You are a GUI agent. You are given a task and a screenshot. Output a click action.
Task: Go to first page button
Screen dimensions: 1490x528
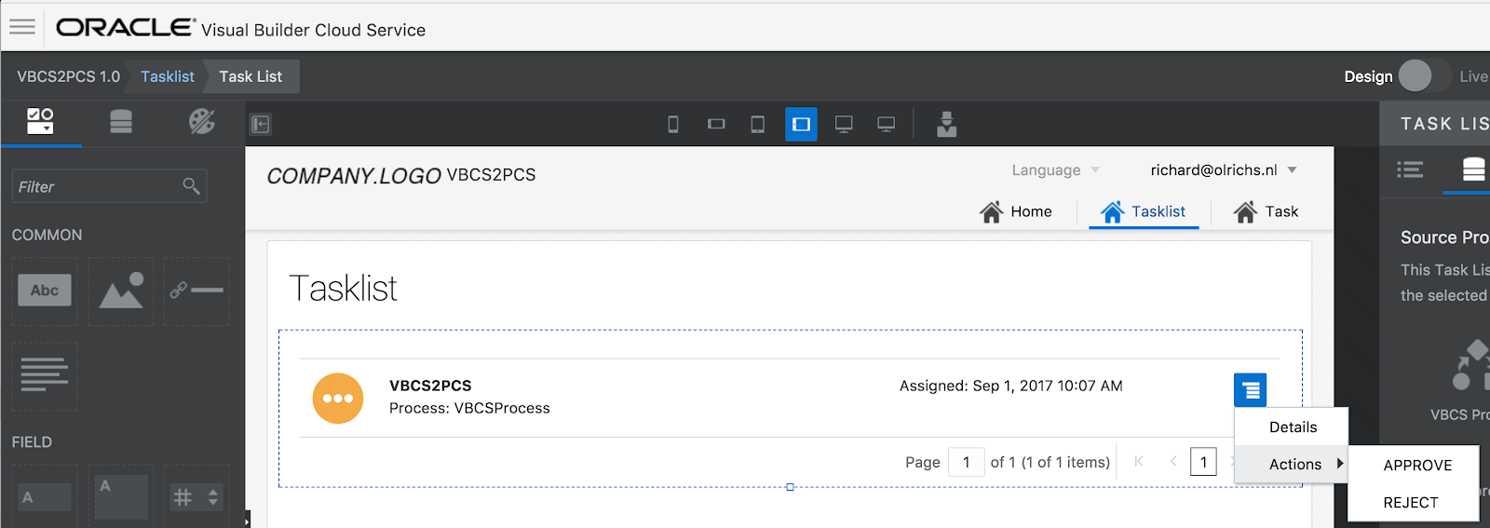point(1139,462)
